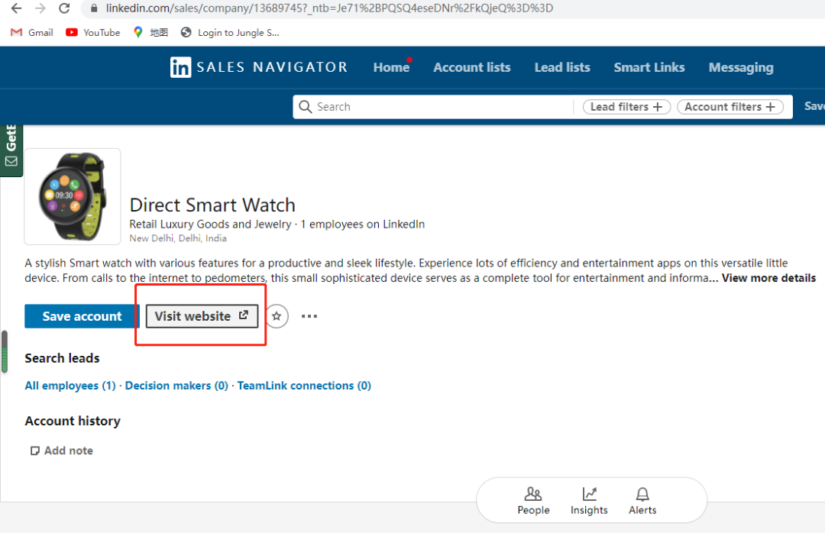This screenshot has height=533, width=825.
Task: Open the Gmail bookmark
Action: tap(32, 33)
